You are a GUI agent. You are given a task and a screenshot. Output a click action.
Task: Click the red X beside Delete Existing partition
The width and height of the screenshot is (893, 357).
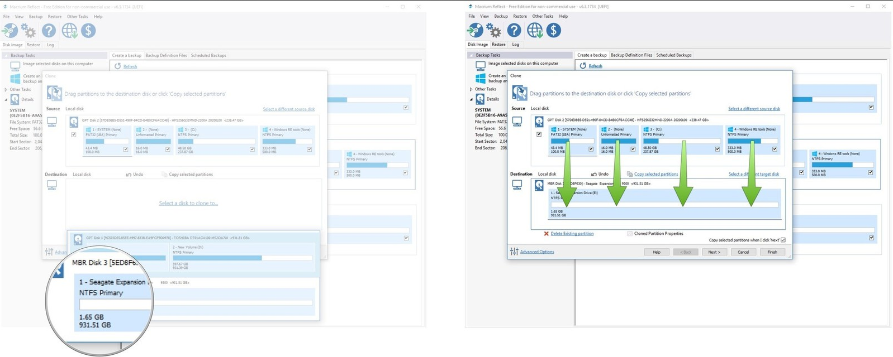546,234
